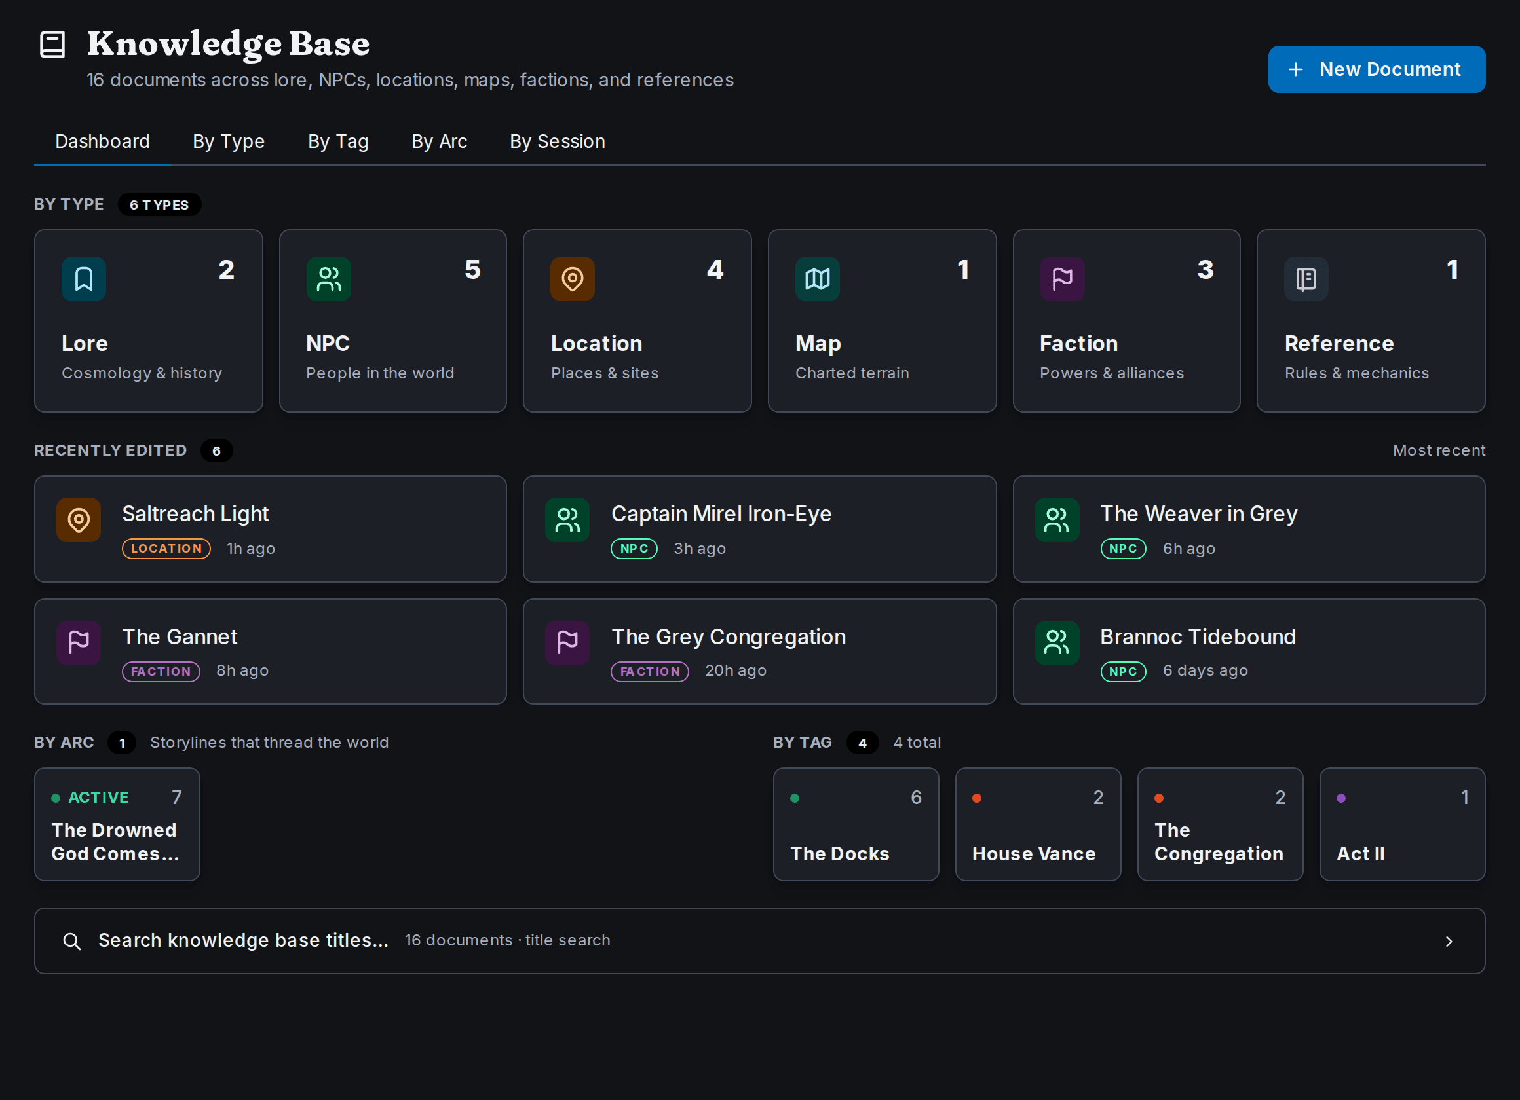Open the By Arc tab

439,141
